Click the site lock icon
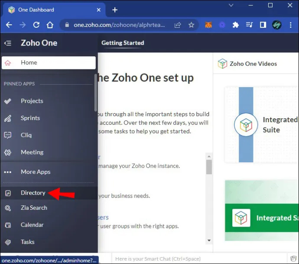Screen dimensions: 299x264 point(67,25)
